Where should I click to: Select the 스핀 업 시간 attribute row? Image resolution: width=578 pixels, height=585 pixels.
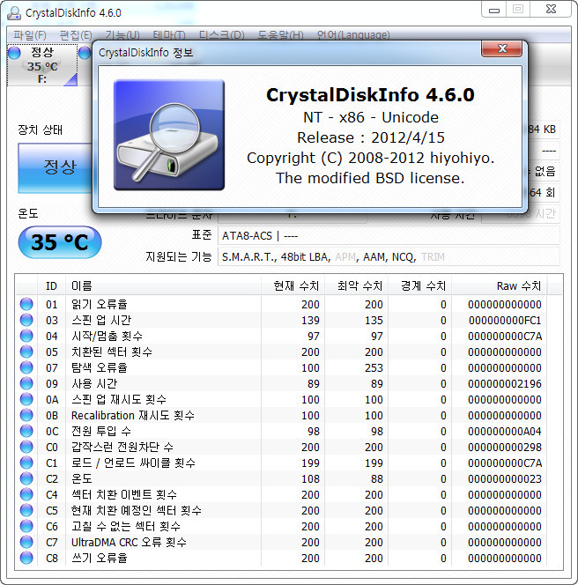point(282,320)
